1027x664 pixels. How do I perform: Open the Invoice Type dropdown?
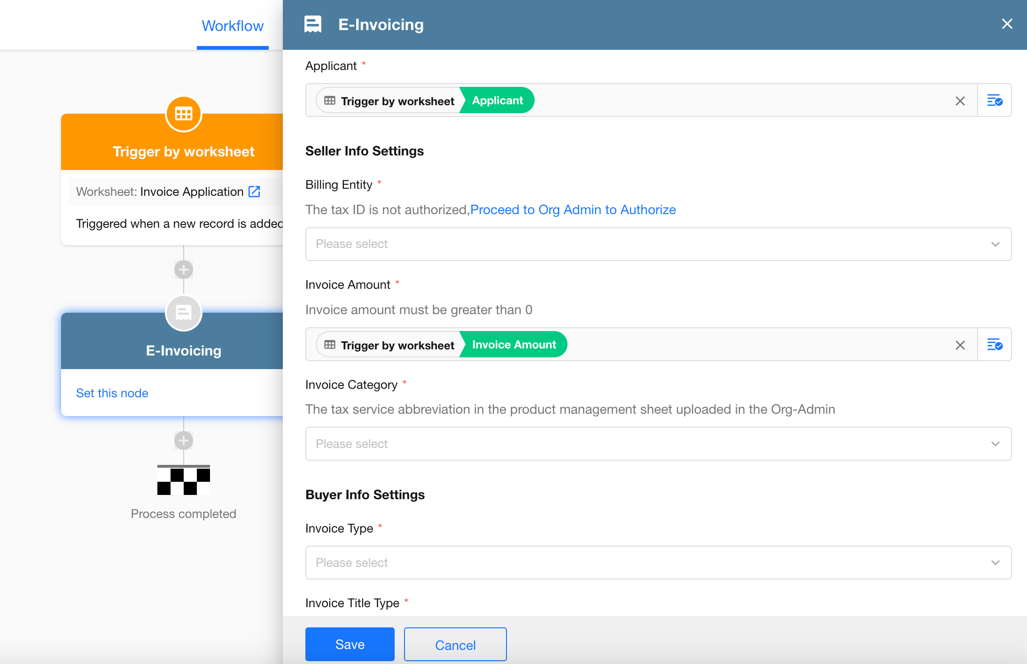[658, 563]
